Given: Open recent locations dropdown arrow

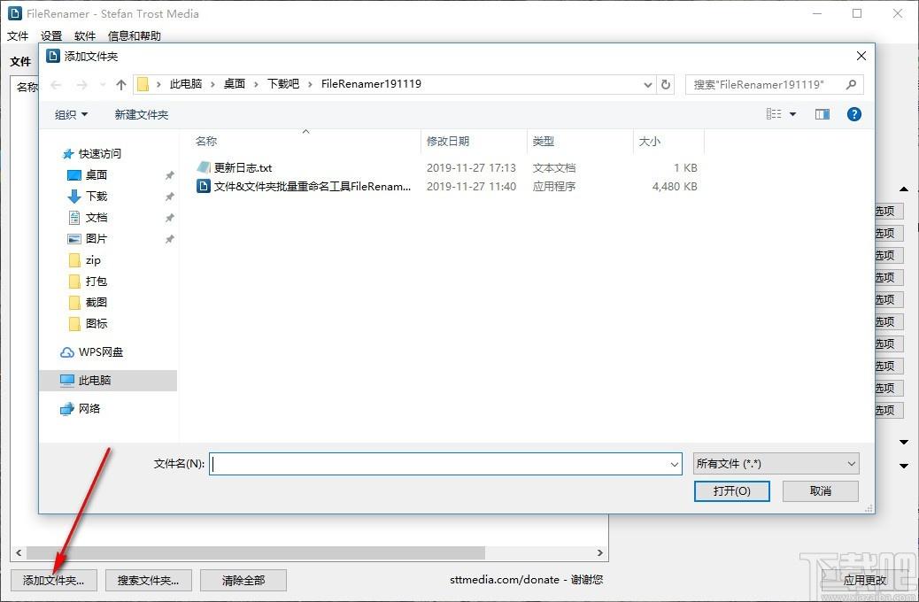Looking at the screenshot, I should [103, 85].
